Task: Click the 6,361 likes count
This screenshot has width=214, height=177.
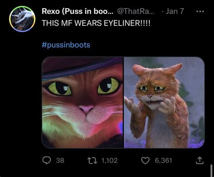Action: 163,160
